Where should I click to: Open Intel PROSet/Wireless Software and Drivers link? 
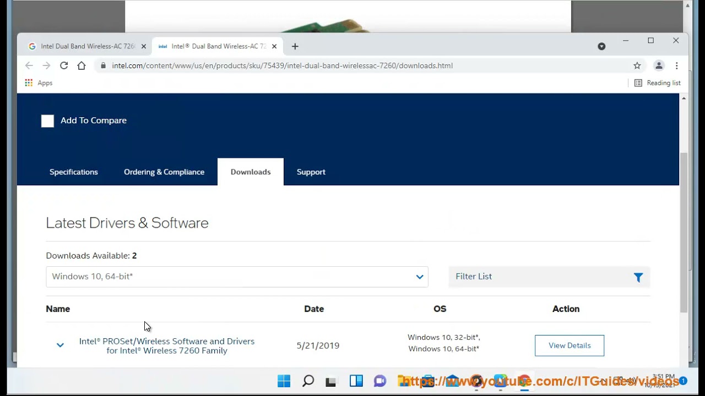click(x=167, y=346)
